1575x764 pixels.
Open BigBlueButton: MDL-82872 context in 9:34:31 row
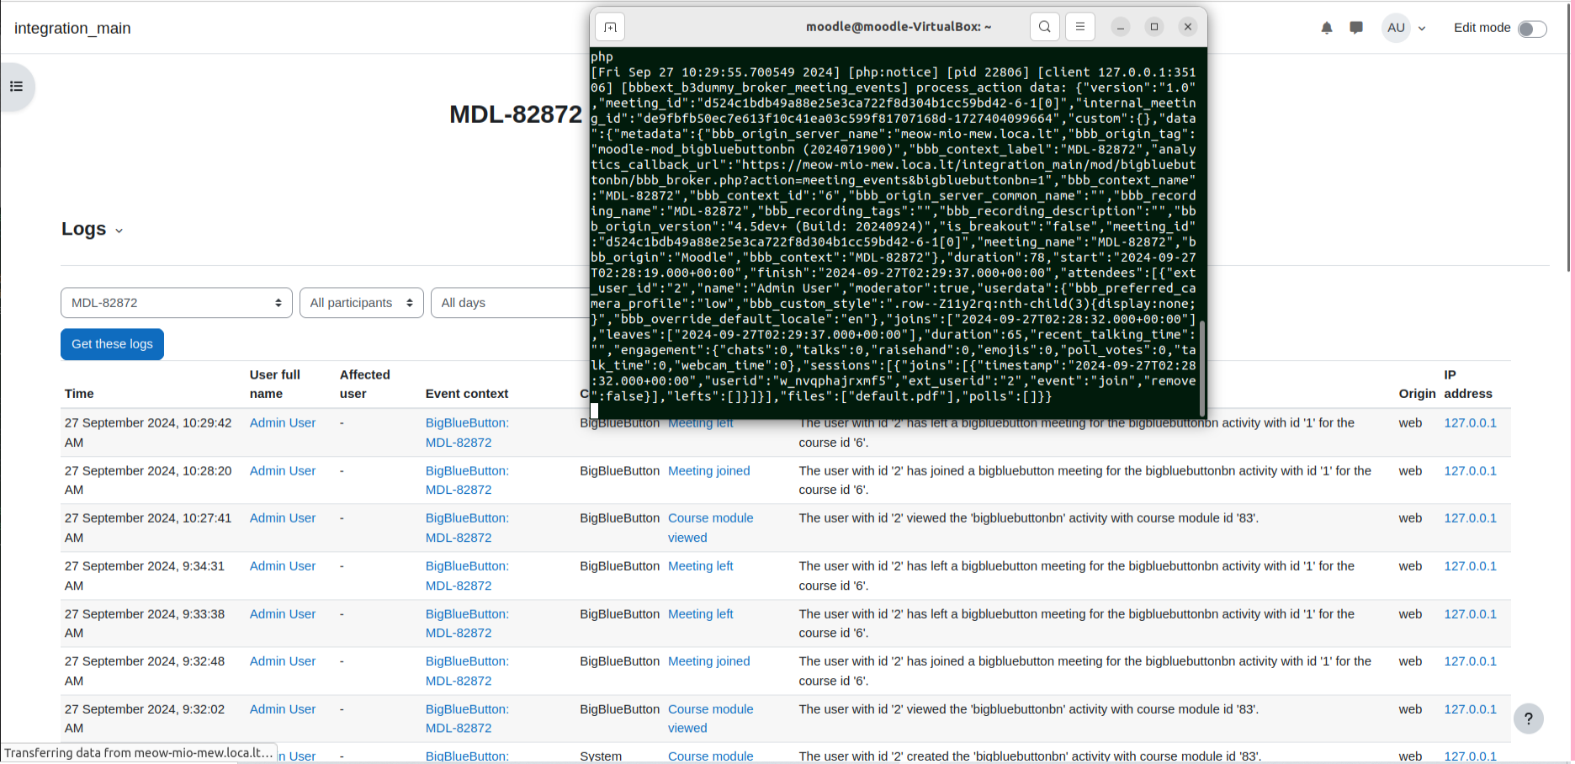[x=467, y=576]
